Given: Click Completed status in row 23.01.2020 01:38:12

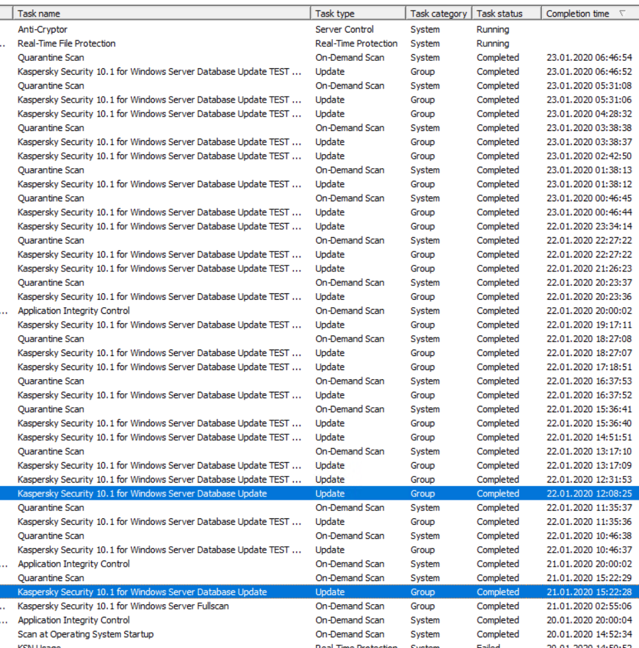Looking at the screenshot, I should click(x=497, y=184).
